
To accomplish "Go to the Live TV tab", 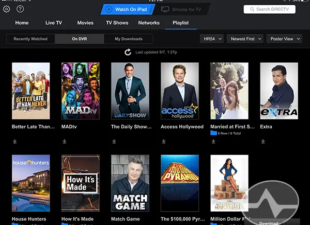I will pyautogui.click(x=54, y=23).
